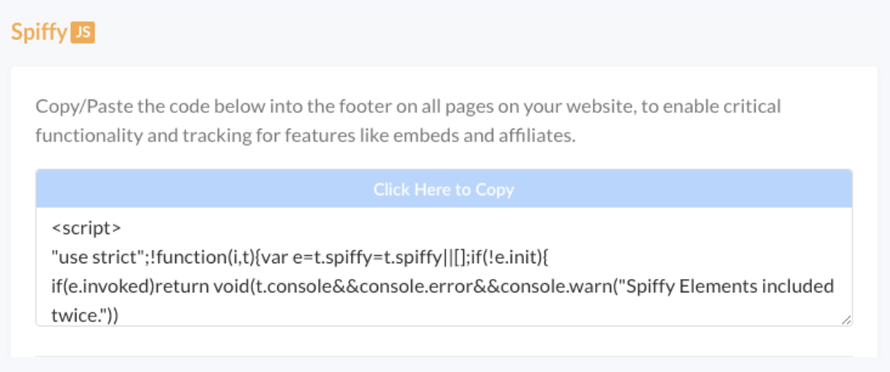Focus the code snippet text area
The height and width of the screenshot is (372, 890).
click(444, 267)
